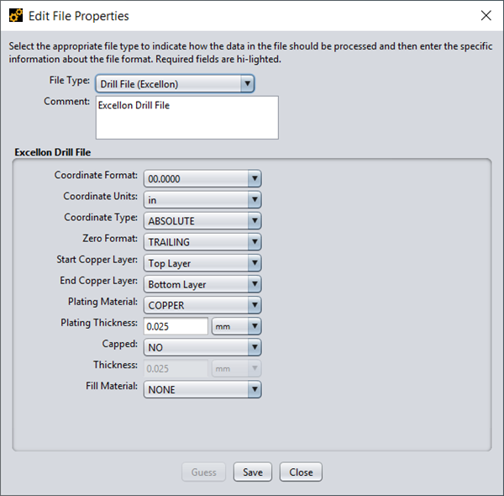Click inside the Comment text box

tap(186, 117)
